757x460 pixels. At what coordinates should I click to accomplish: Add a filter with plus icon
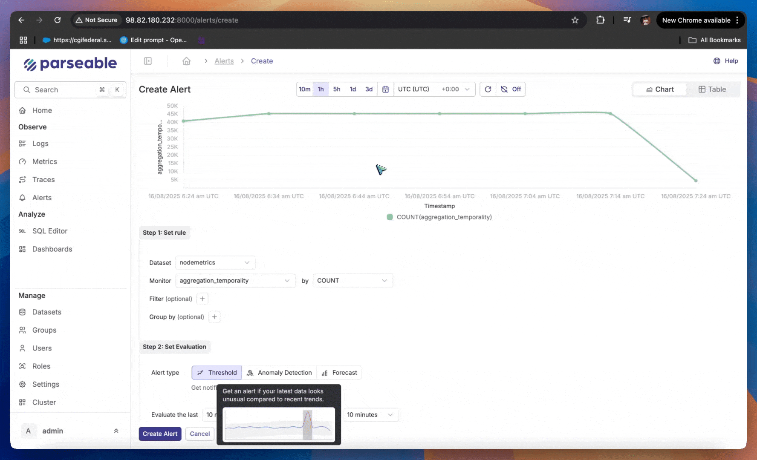[202, 299]
